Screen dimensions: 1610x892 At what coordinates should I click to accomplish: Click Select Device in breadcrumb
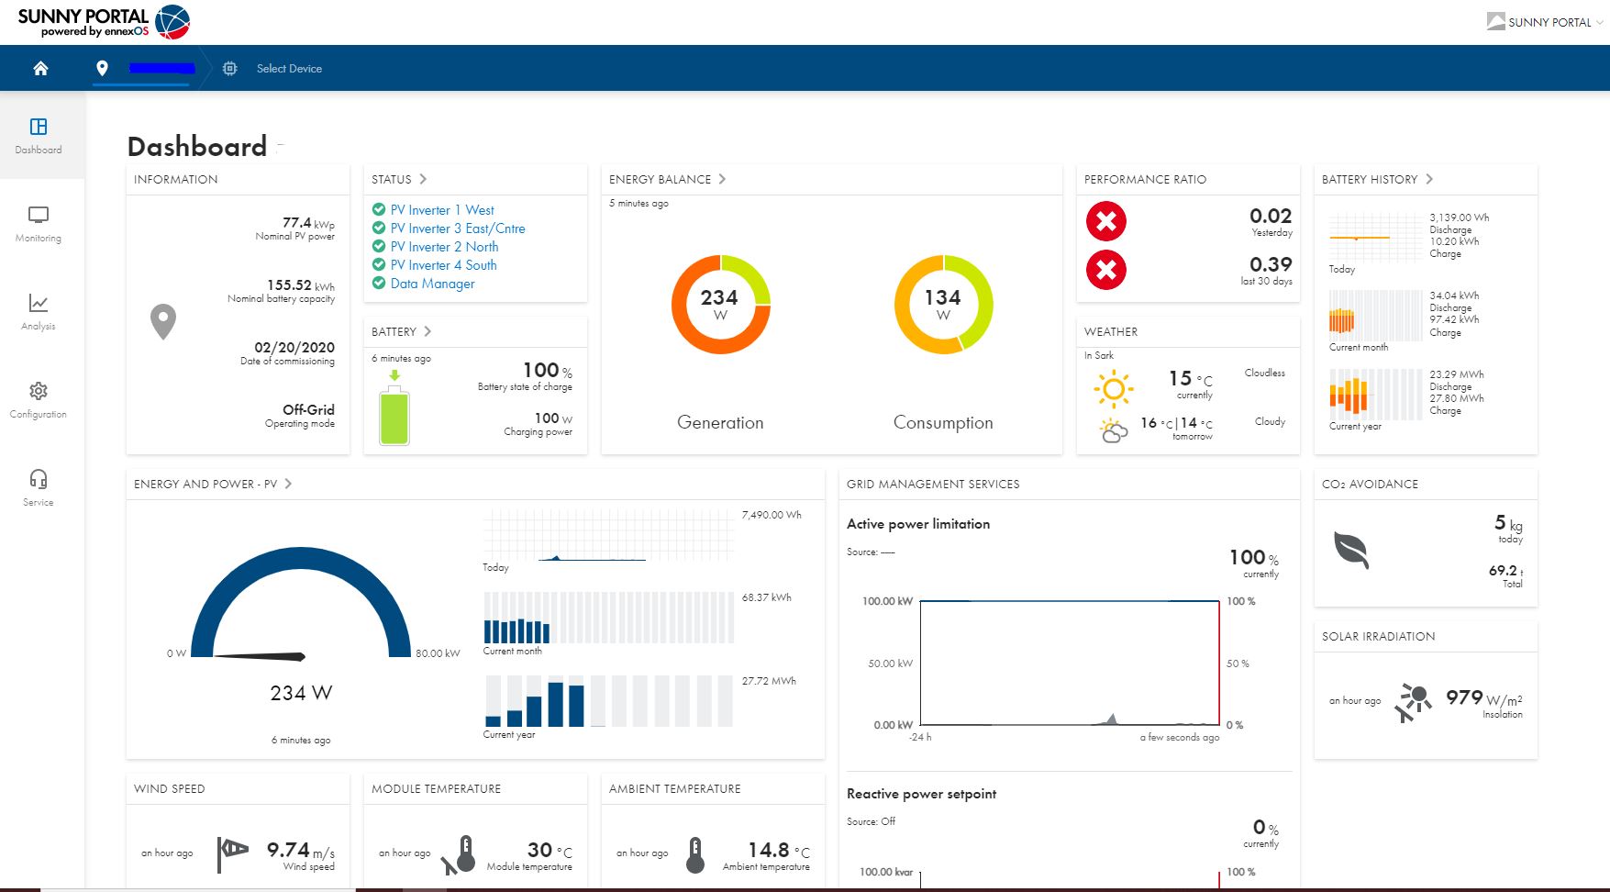(289, 68)
